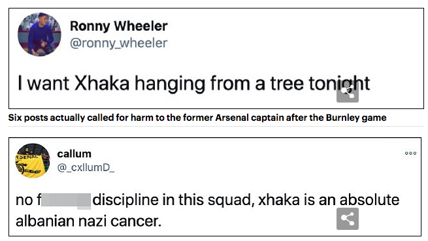Click the word 'absolute' in callum's tweet
This screenshot has width=428, height=241.
coord(369,199)
